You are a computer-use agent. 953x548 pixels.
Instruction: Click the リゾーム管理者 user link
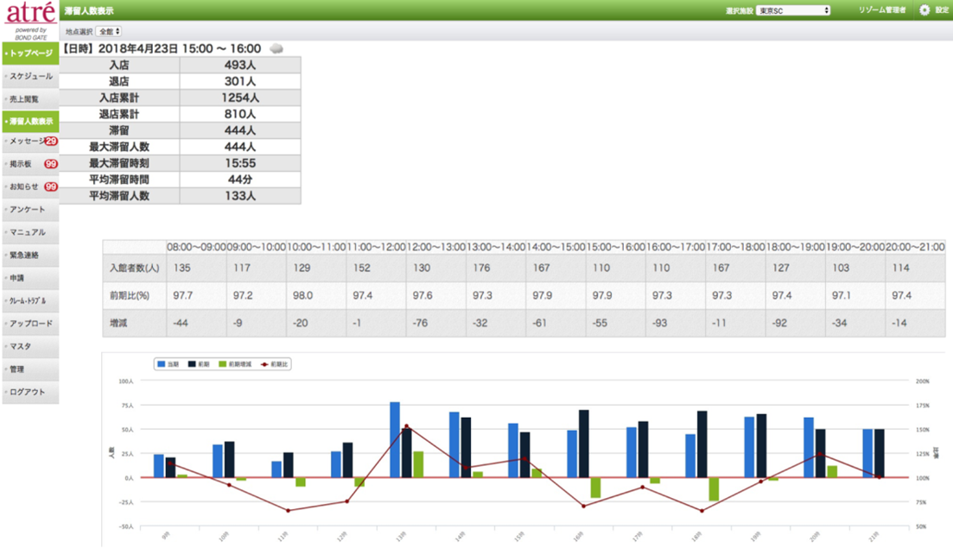[882, 10]
